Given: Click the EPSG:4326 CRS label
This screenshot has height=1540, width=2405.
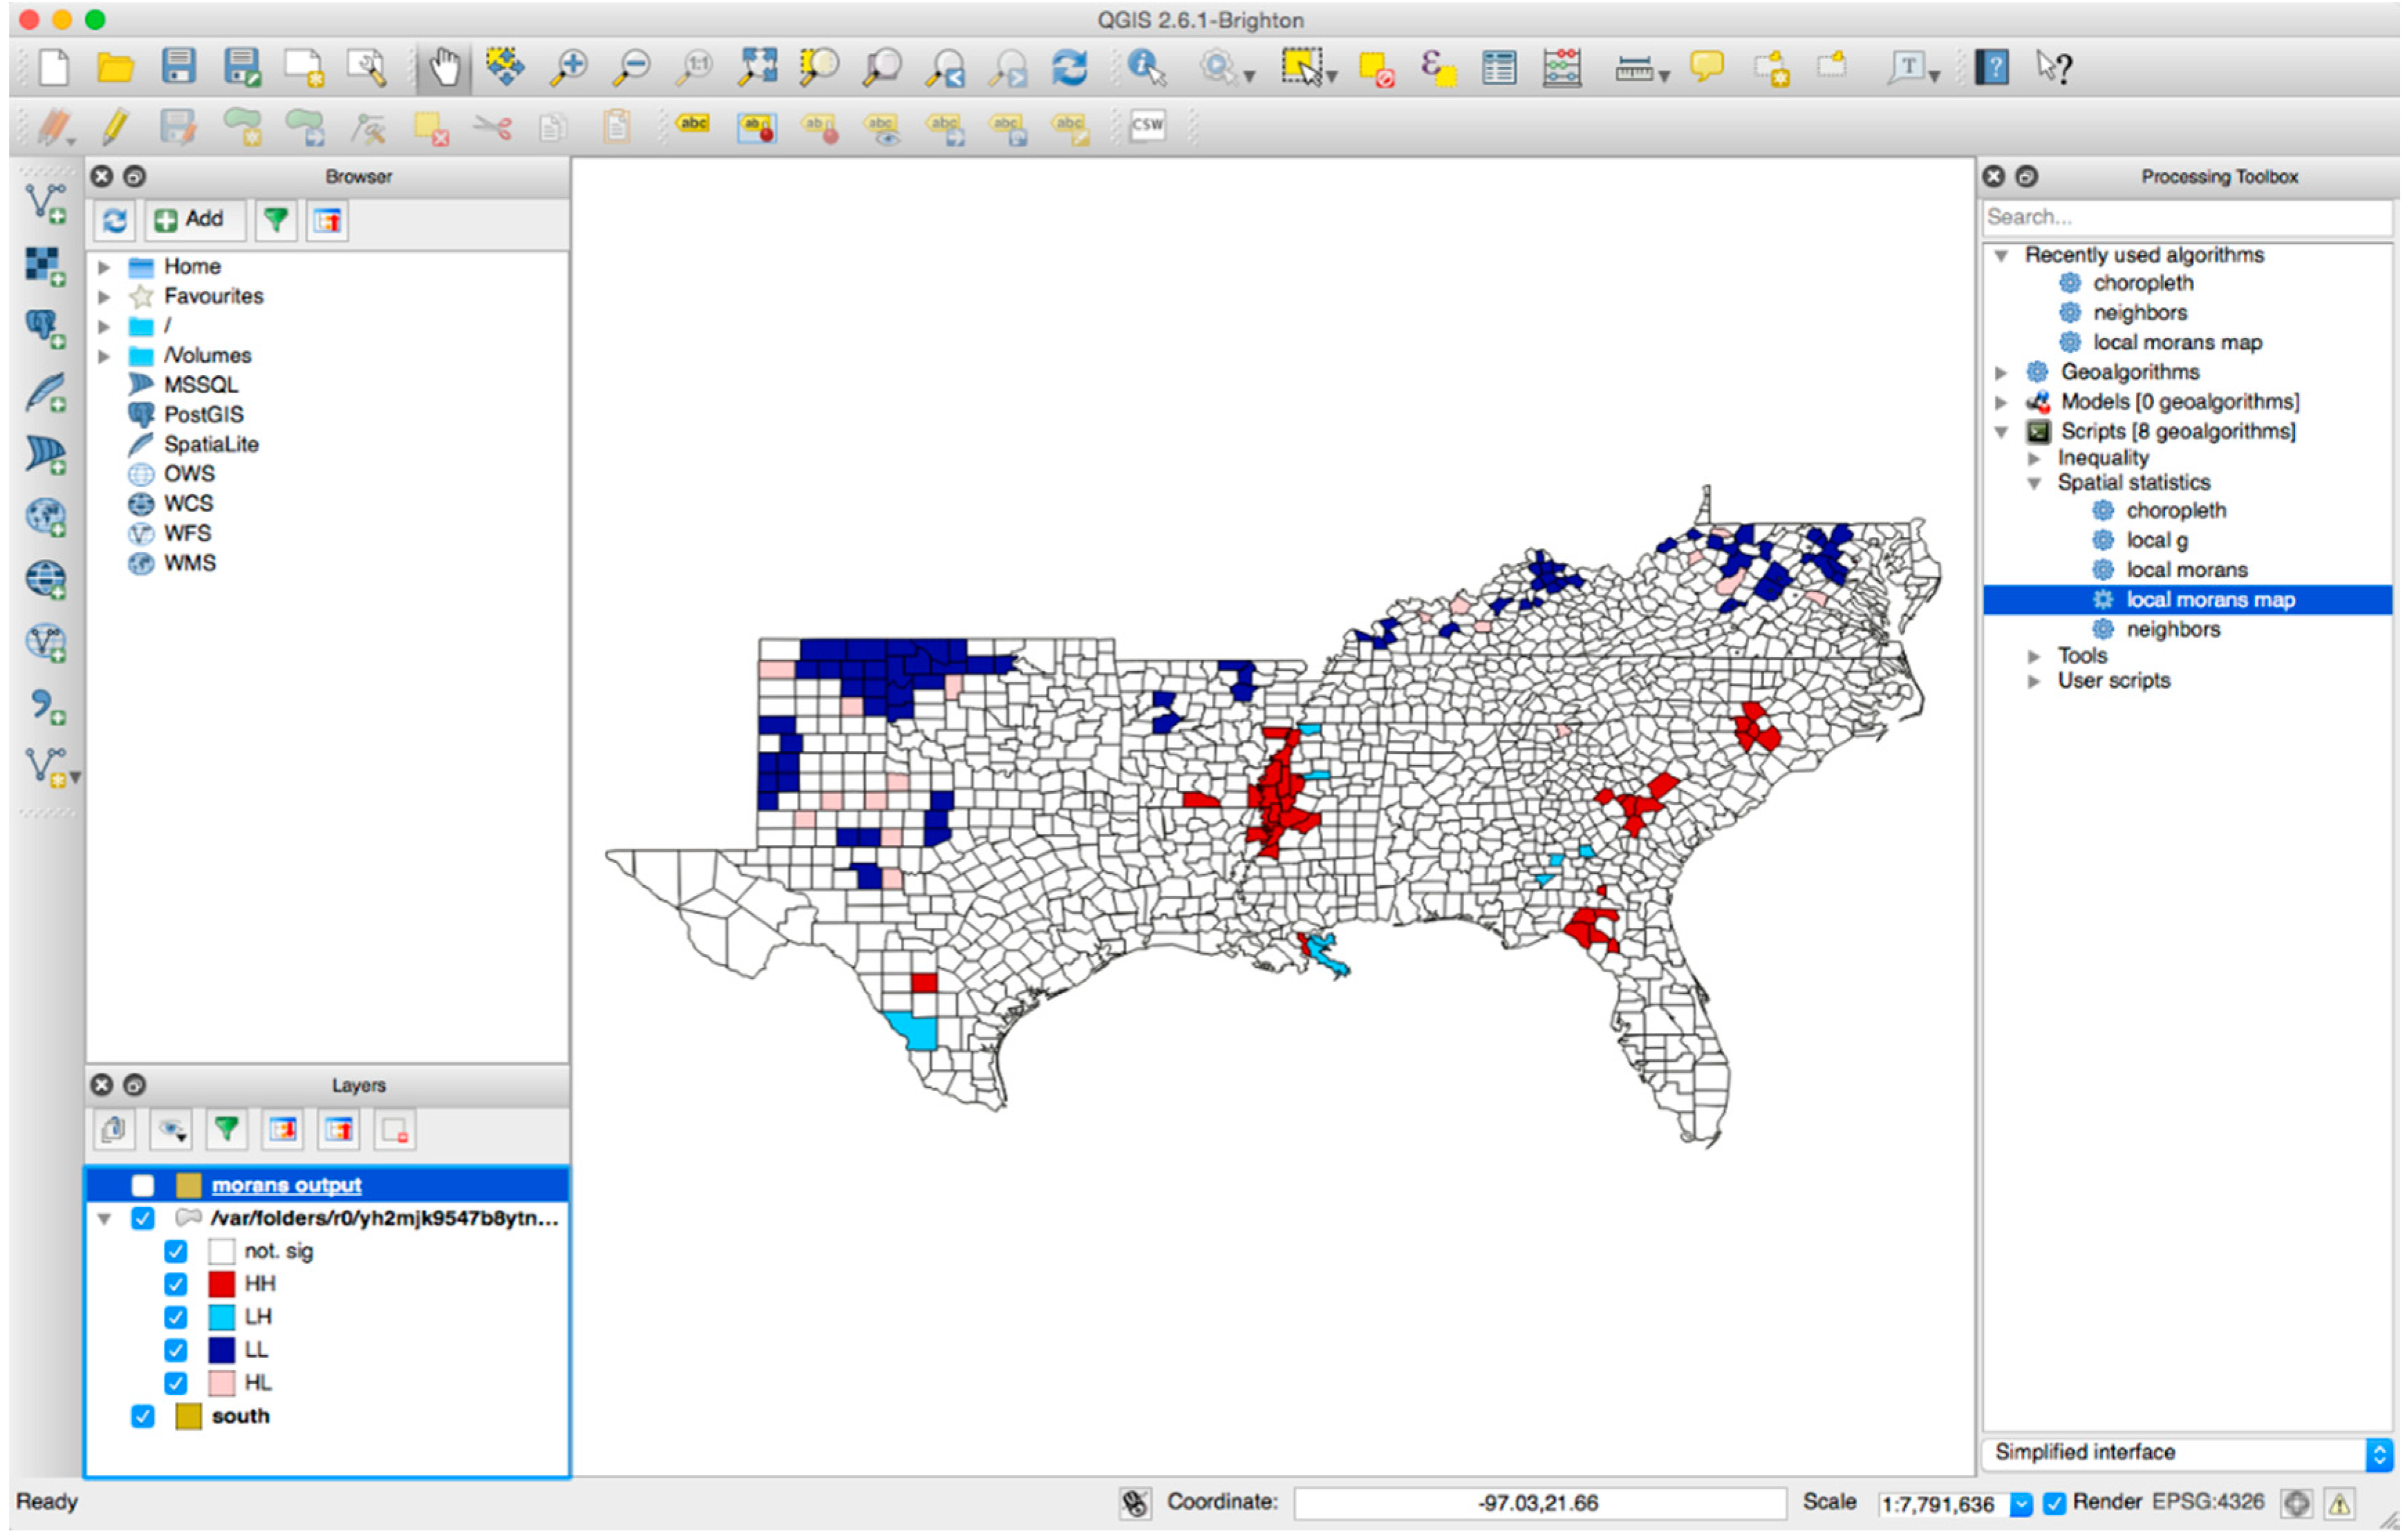Looking at the screenshot, I should point(2207,1502).
